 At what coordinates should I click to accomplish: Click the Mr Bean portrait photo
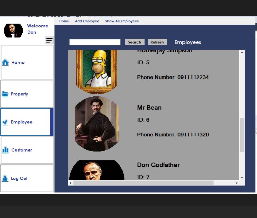(x=97, y=124)
